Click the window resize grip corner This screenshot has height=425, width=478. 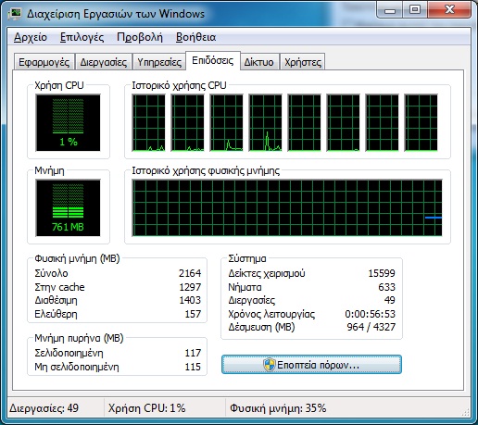pos(466,413)
